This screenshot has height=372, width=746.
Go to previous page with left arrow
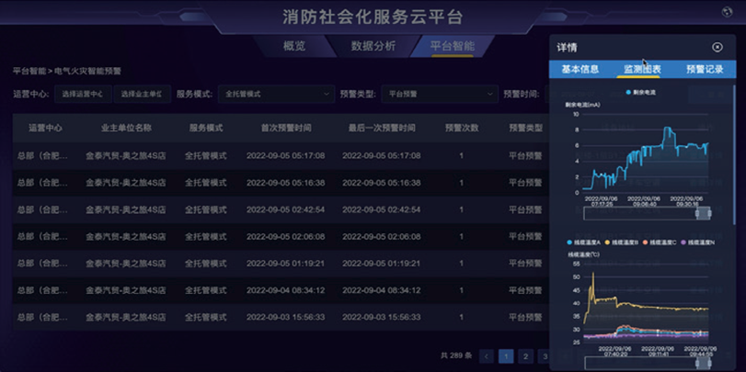tap(486, 356)
